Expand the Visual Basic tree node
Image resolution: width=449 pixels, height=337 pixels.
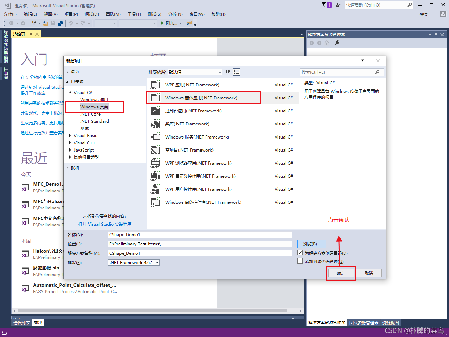coord(70,136)
